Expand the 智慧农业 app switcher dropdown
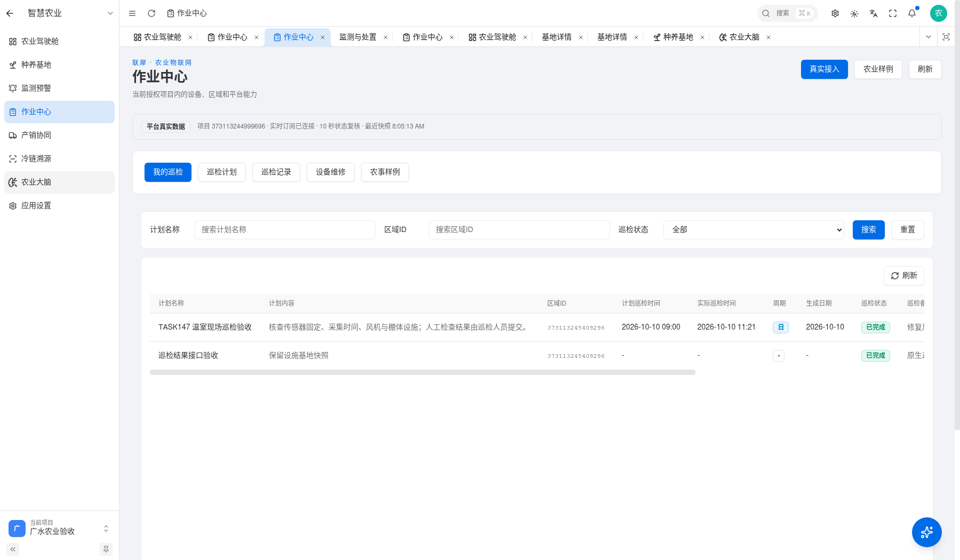The height and width of the screenshot is (560, 960). tap(110, 13)
